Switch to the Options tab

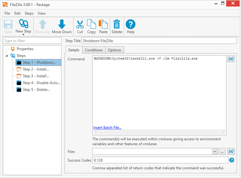114,50
